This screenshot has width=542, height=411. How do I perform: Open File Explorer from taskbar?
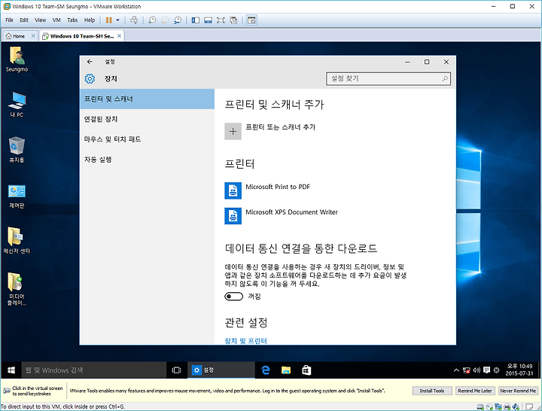click(286, 370)
